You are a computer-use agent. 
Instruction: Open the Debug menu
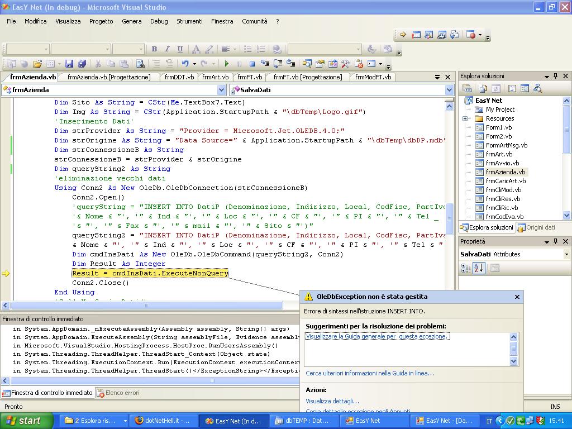(159, 21)
